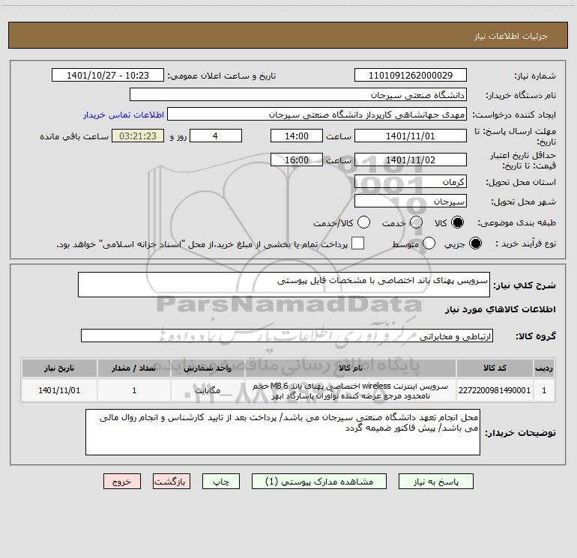Click the شماره نیاز number field
Viewport: 577px width, 558px height.
[x=411, y=76]
